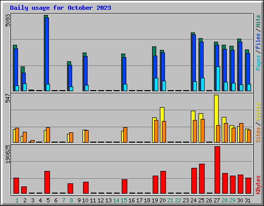Click the 5093 axis label

point(8,21)
